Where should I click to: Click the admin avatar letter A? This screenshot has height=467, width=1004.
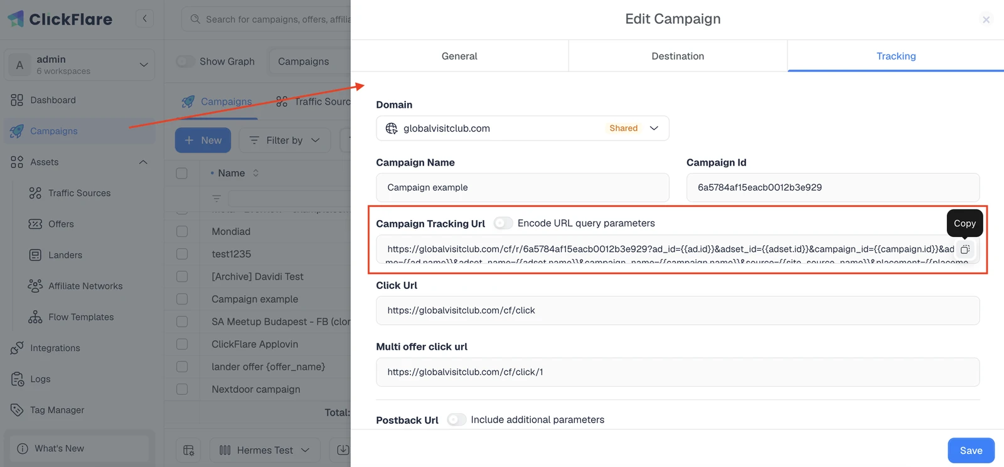19,65
